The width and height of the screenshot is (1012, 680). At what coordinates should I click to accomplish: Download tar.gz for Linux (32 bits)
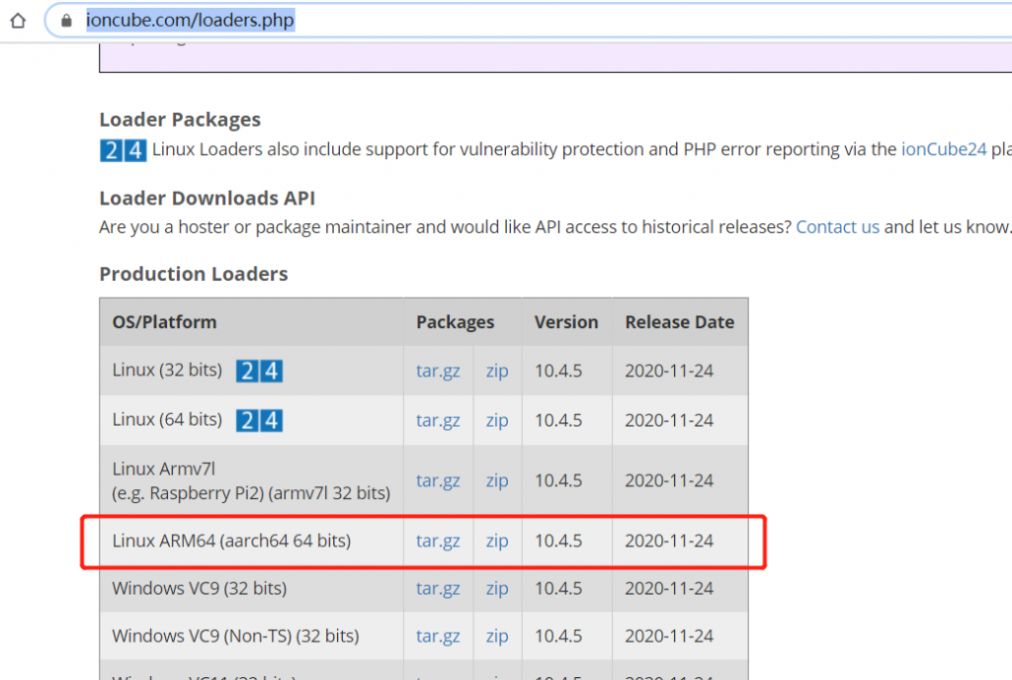click(x=438, y=372)
